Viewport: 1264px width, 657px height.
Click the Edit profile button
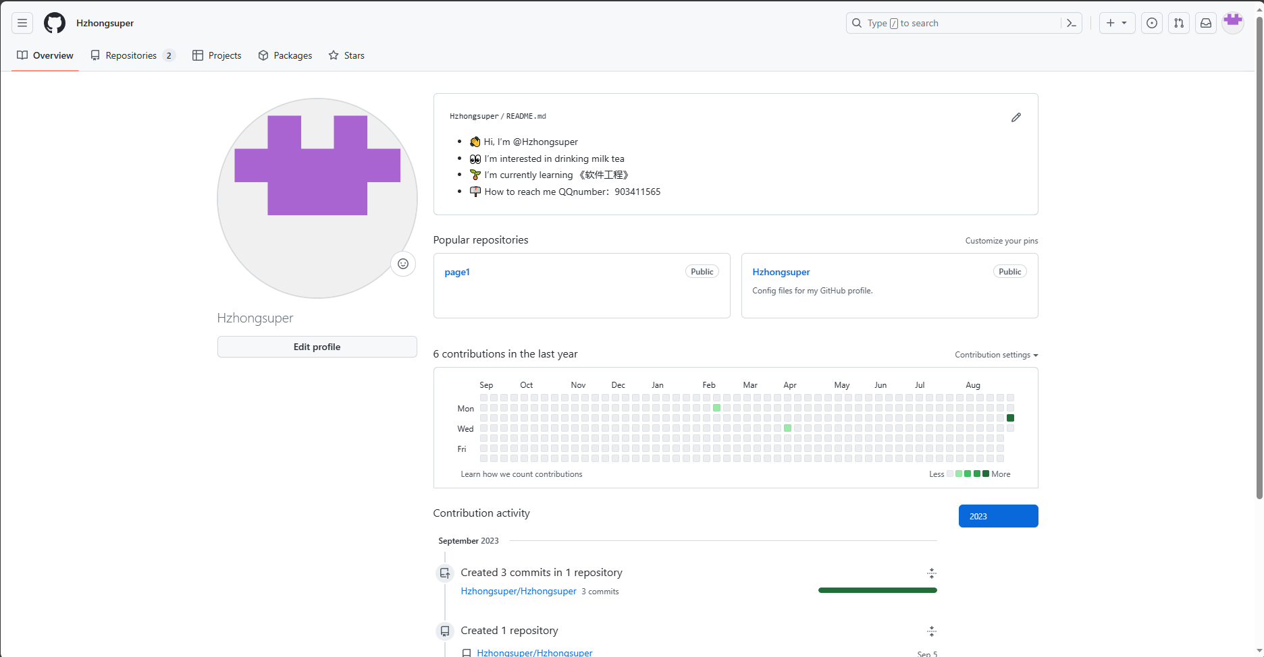(317, 347)
